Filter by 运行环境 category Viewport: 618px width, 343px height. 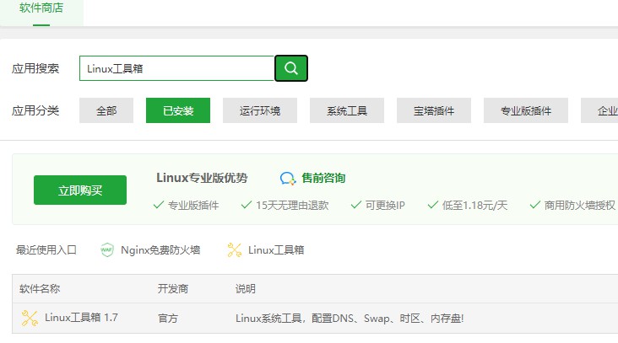coord(260,110)
